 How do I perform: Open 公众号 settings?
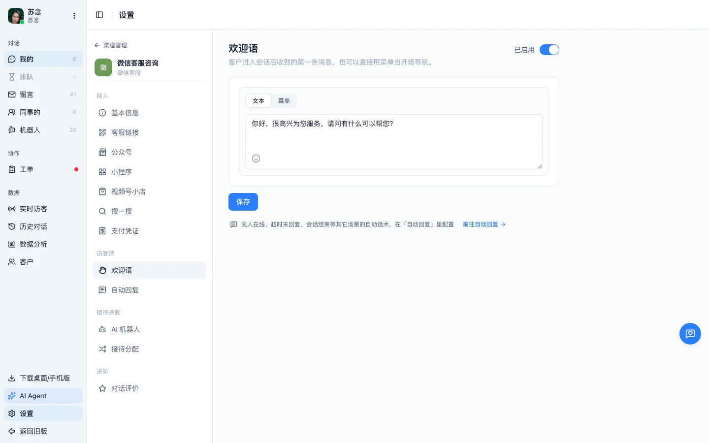pos(149,152)
